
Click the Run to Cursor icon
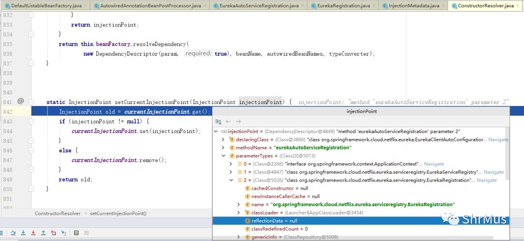point(64,233)
